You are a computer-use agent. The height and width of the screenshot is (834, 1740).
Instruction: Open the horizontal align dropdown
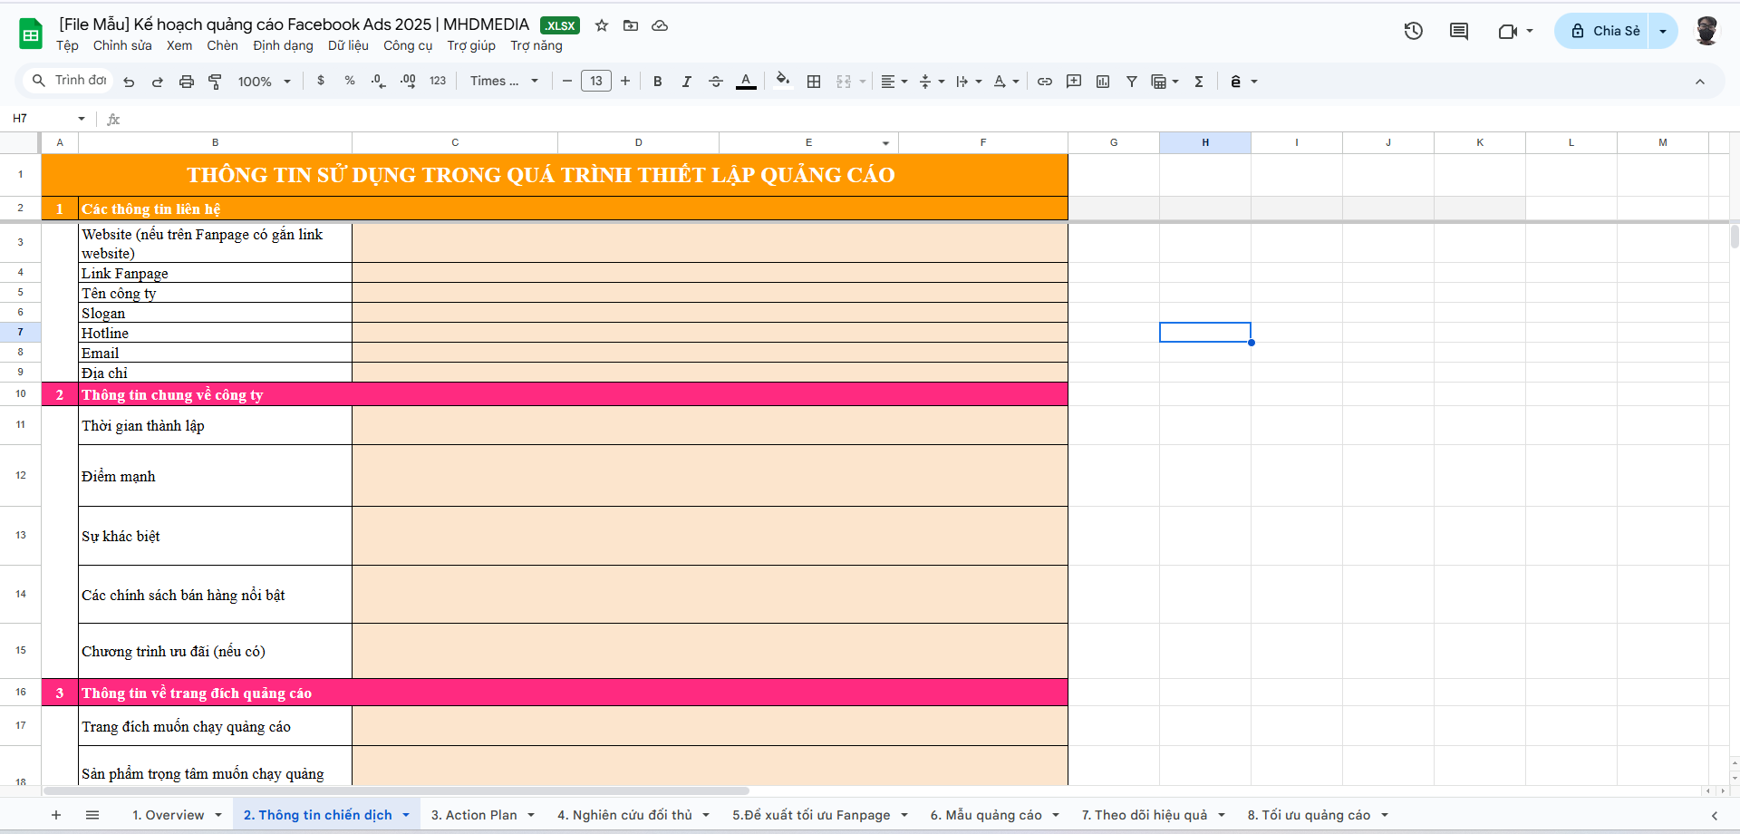coord(894,82)
